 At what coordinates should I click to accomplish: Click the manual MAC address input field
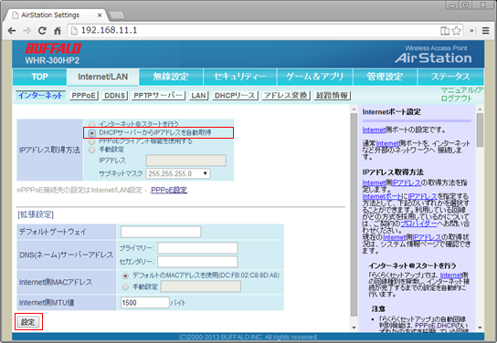point(201,286)
